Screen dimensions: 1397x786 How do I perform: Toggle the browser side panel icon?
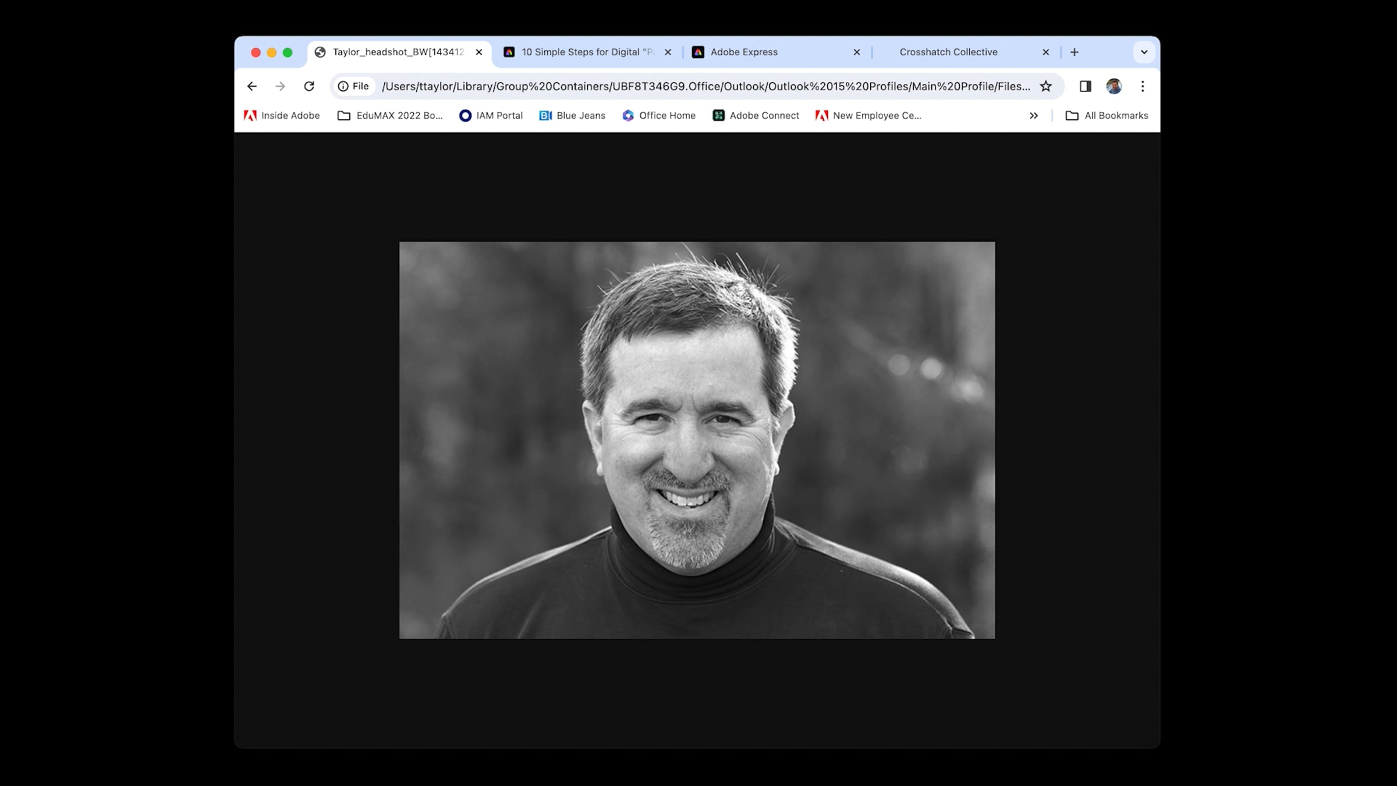pos(1085,86)
